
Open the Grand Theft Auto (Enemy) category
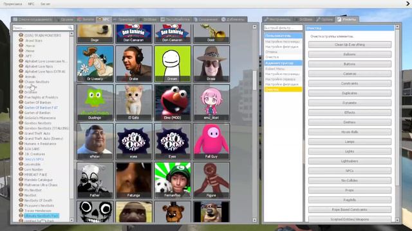44,139
